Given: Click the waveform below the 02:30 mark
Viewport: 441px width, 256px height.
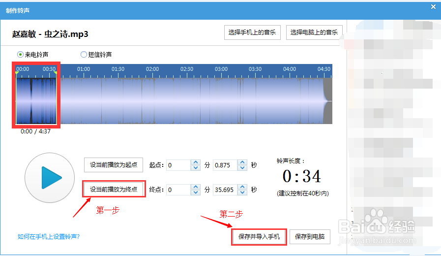Looking at the screenshot, I should click(x=187, y=101).
